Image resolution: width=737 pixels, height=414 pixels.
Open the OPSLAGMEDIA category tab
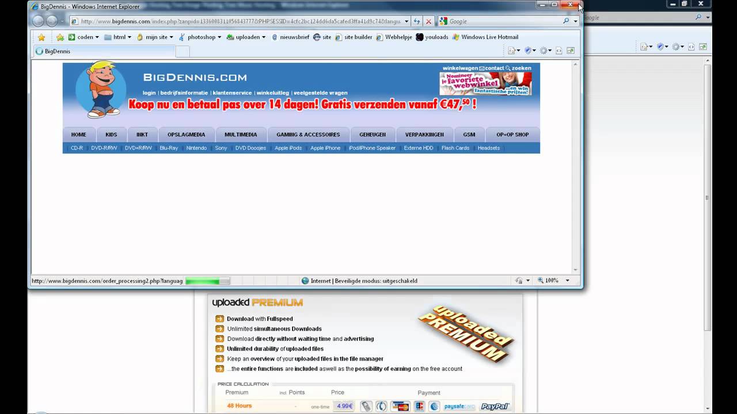coord(186,135)
